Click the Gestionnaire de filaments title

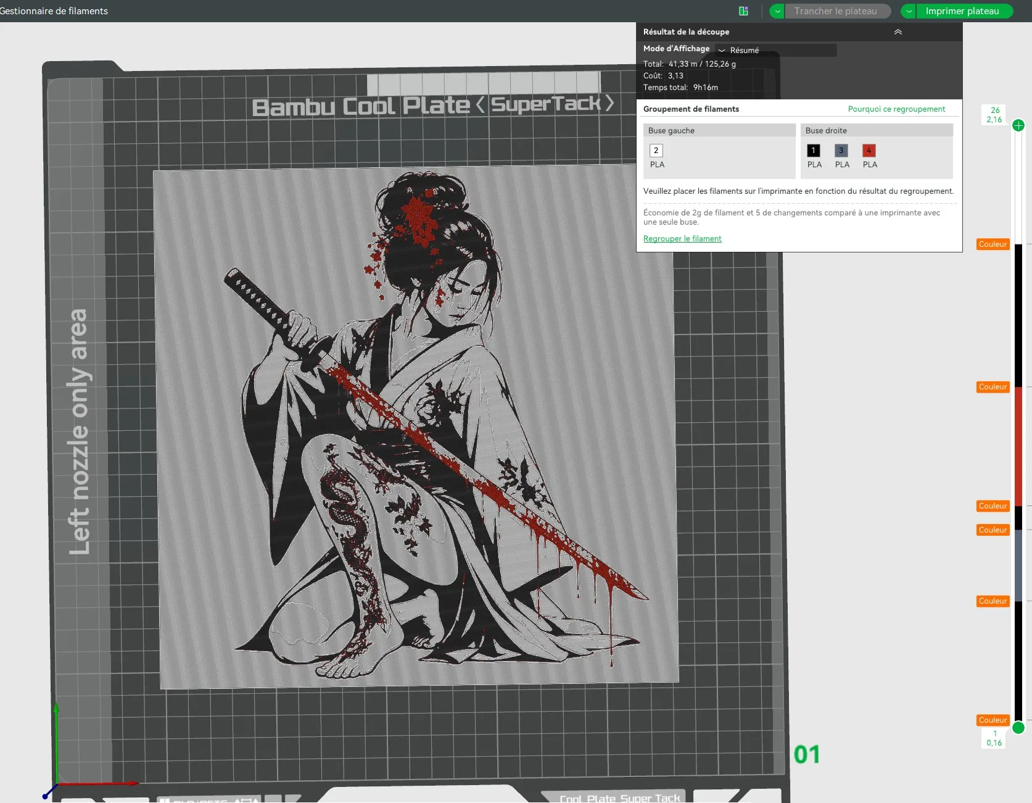pos(54,11)
